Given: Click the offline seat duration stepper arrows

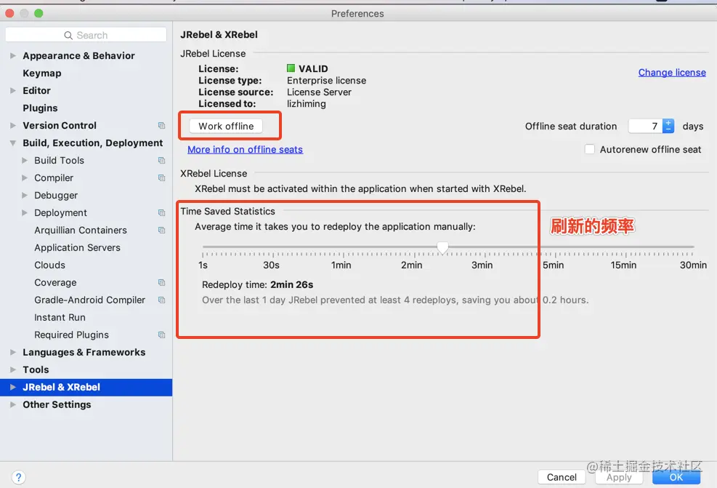Looking at the screenshot, I should coord(668,126).
